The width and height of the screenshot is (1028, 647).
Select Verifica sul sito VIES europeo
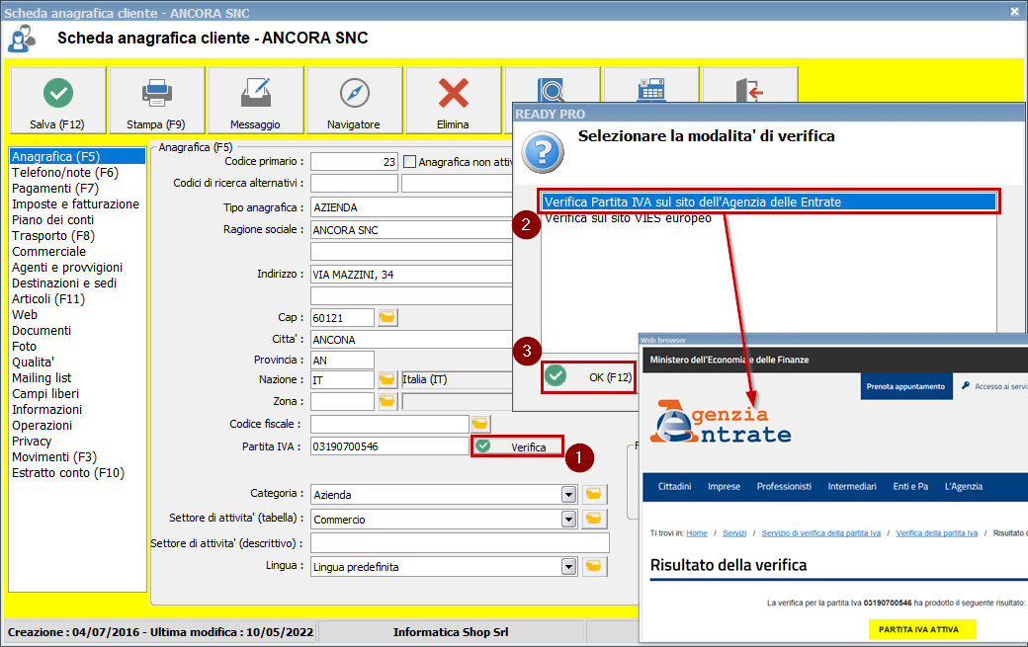coord(628,218)
